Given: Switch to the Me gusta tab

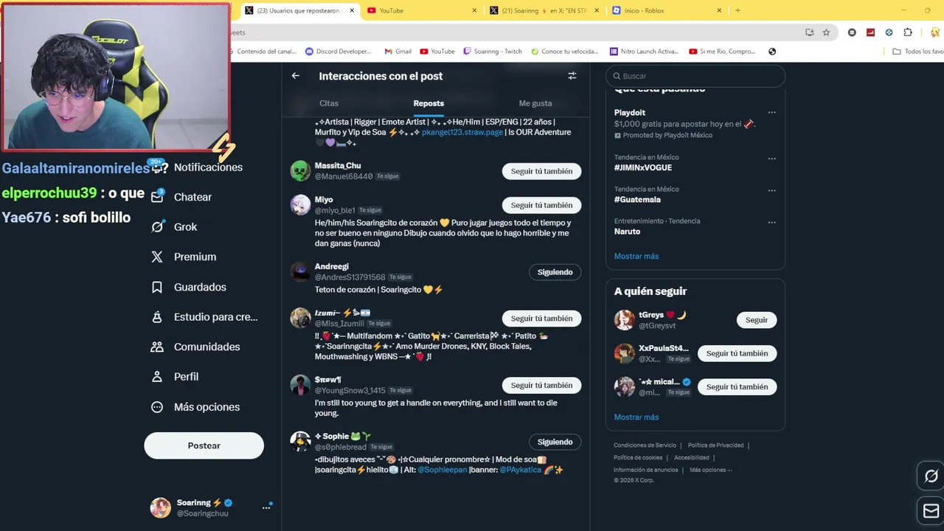Looking at the screenshot, I should (x=535, y=103).
